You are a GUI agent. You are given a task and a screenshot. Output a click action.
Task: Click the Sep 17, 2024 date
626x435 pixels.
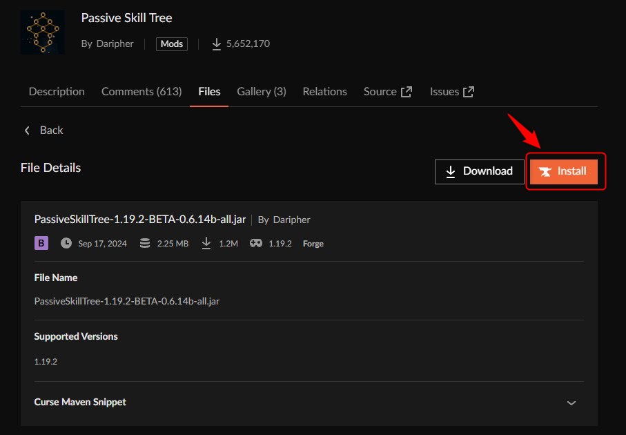(x=103, y=243)
